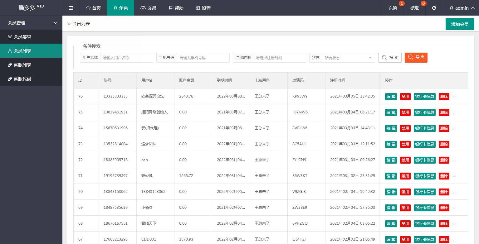Disable member 小情绪 with 禁用 button
Image resolution: width=479 pixels, height=244 pixels.
click(405, 208)
